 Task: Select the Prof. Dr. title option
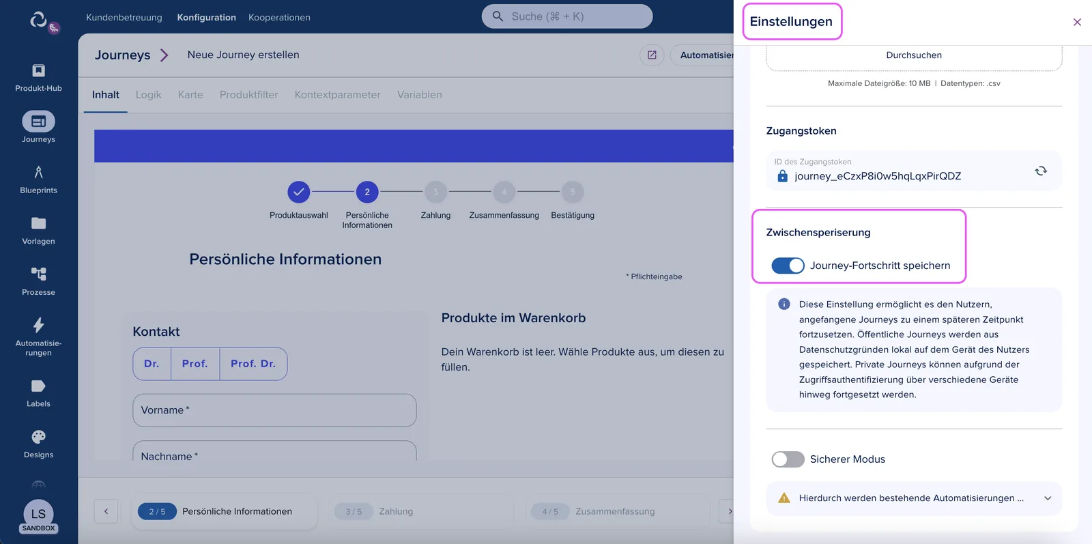pos(253,364)
